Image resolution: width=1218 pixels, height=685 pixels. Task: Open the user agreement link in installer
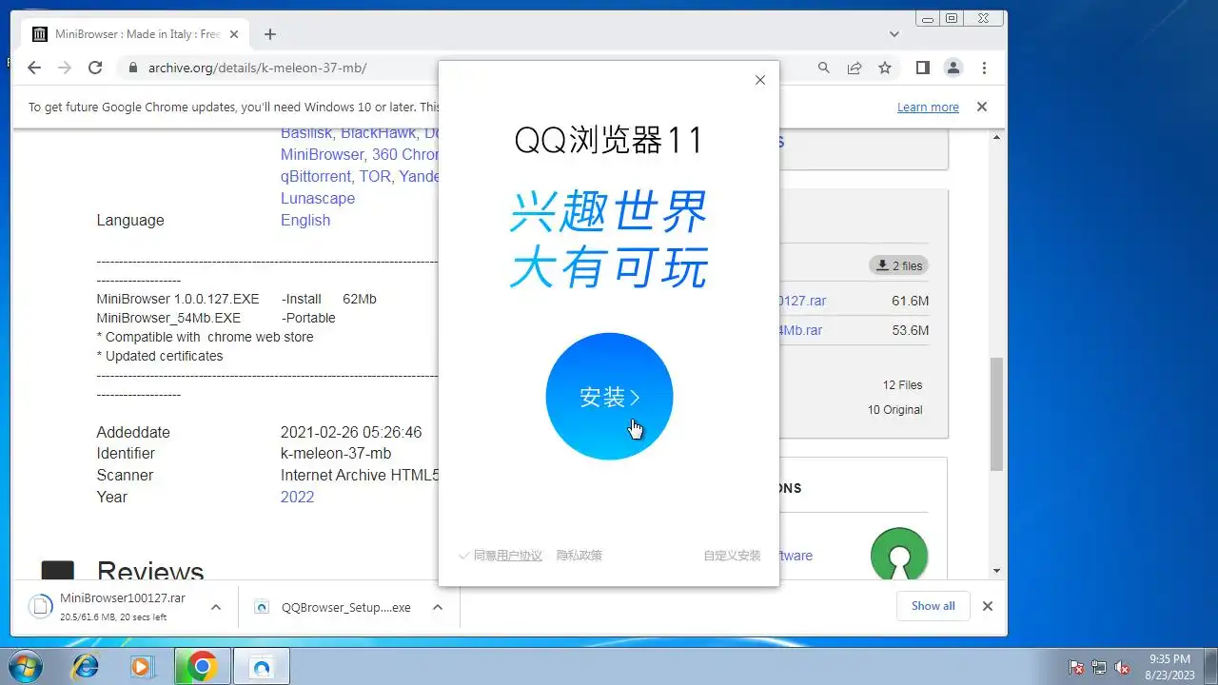pyautogui.click(x=518, y=556)
